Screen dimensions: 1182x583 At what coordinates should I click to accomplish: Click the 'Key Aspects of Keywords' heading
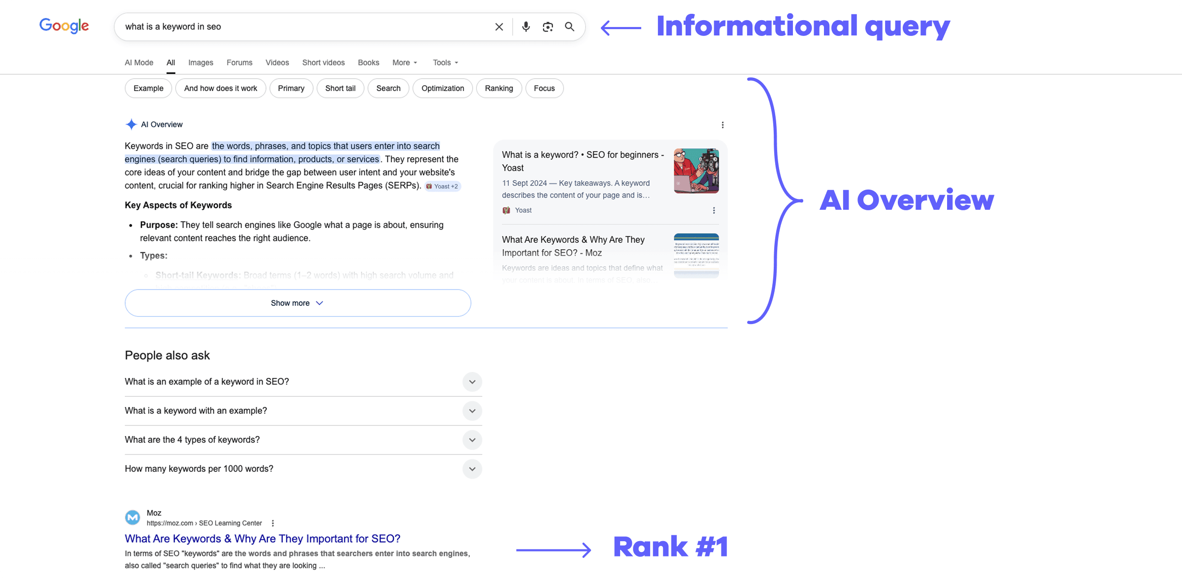click(x=178, y=205)
